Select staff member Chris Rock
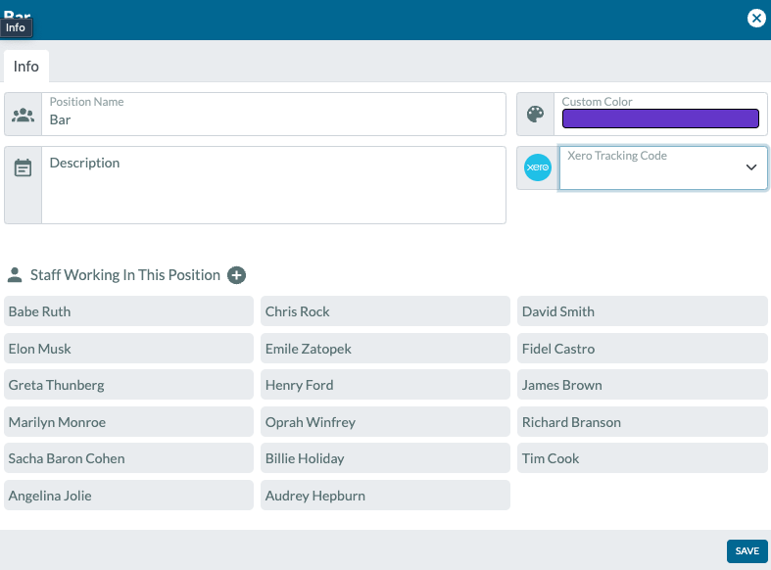 click(x=386, y=311)
